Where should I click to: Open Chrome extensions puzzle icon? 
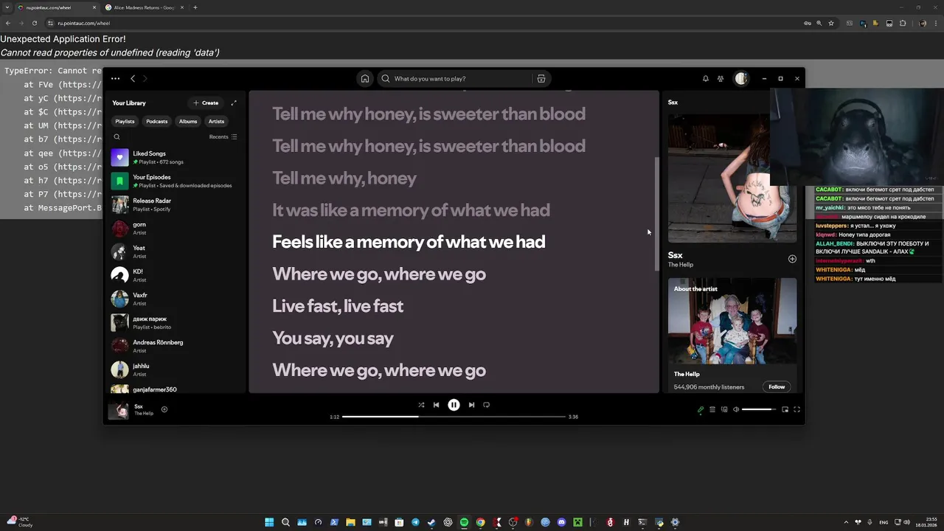tap(903, 23)
